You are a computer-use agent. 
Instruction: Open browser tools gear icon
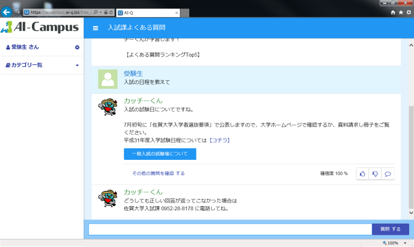409,12
